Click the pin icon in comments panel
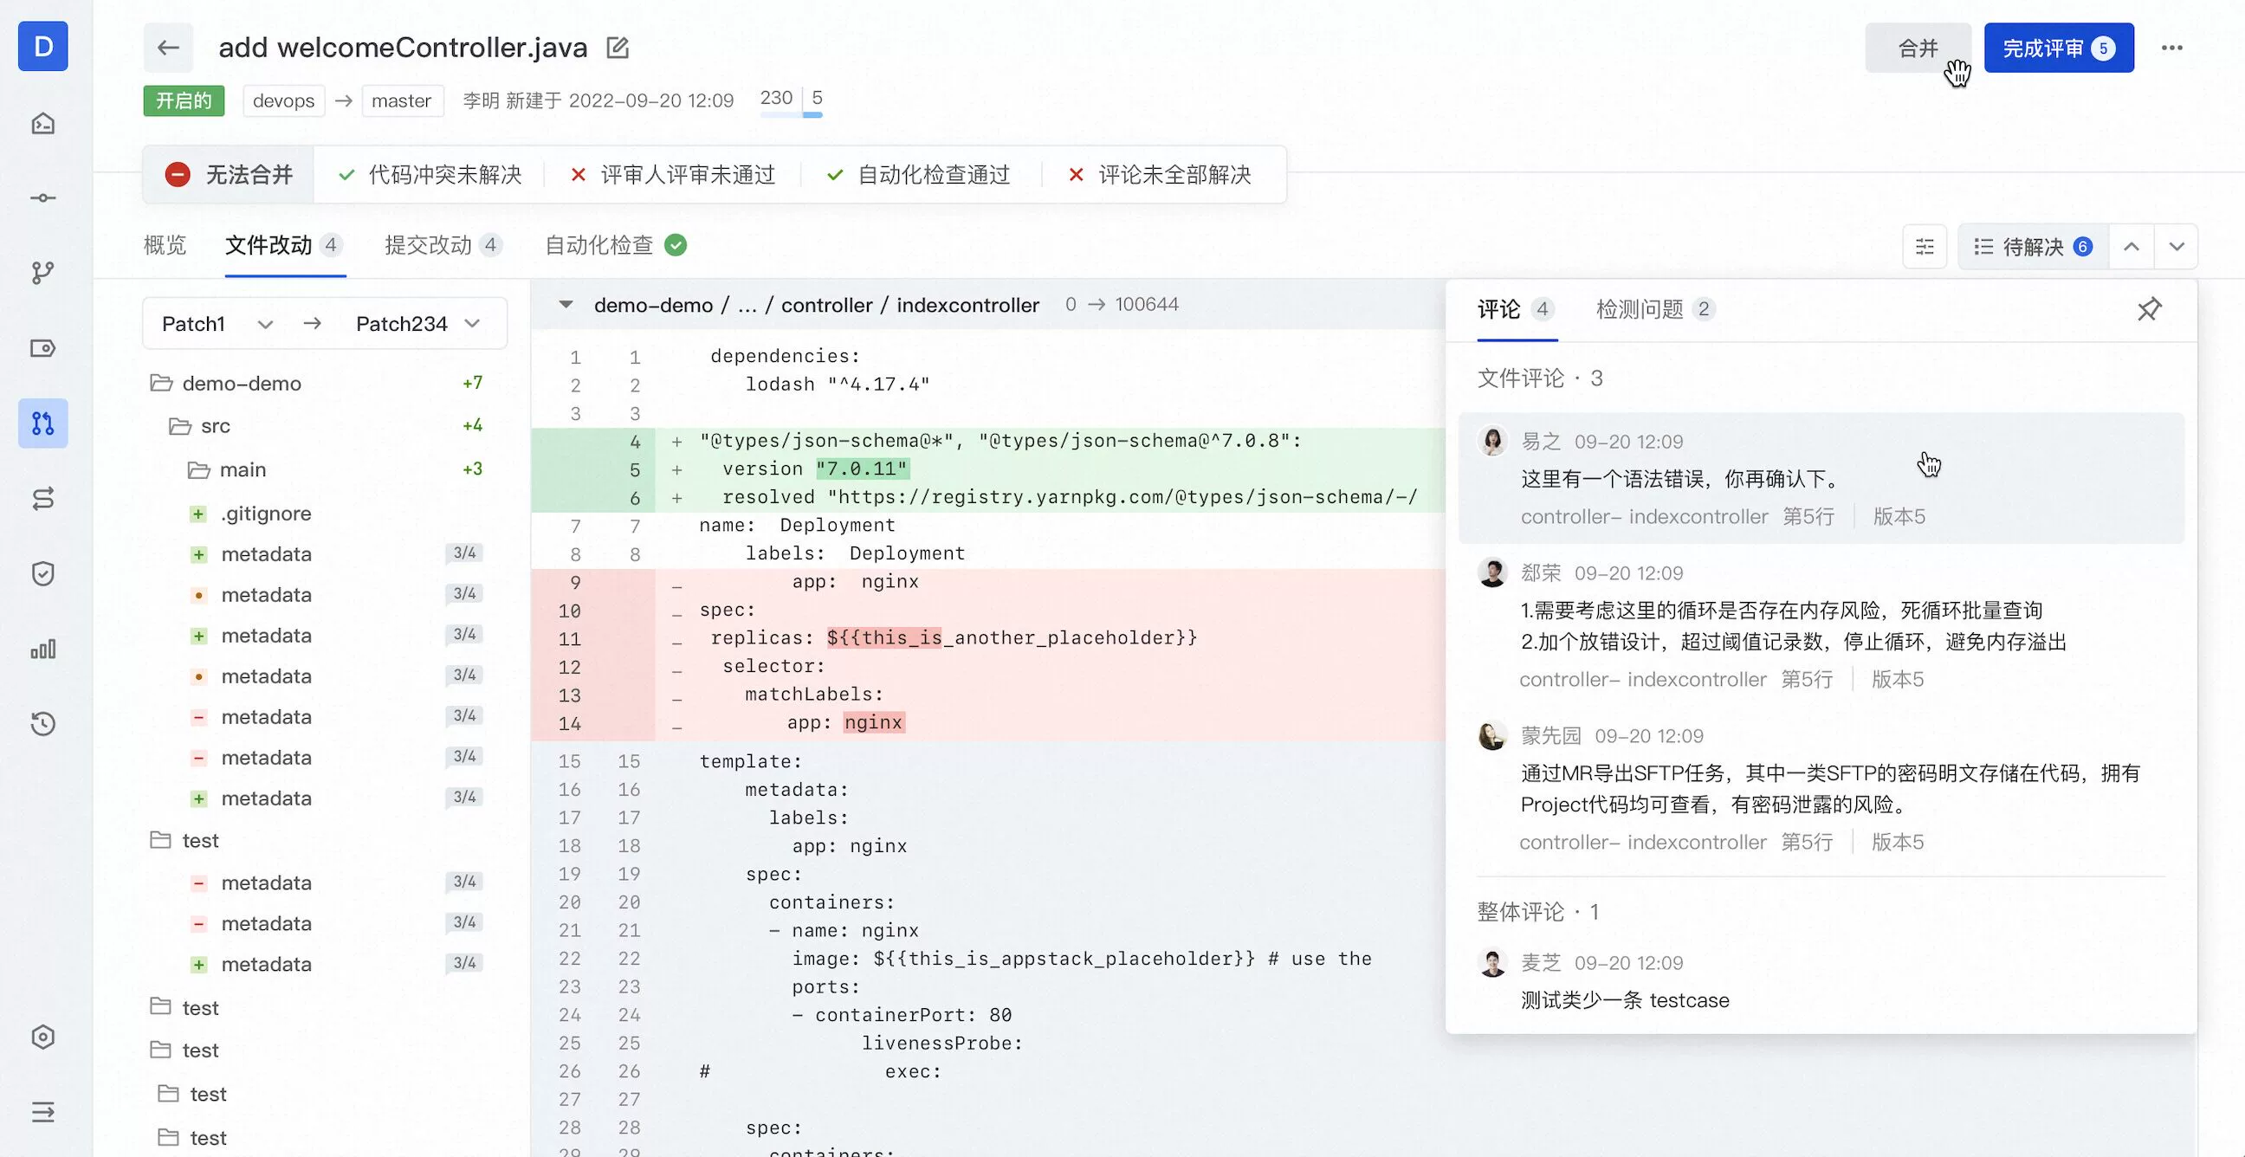Screen dimensions: 2245x1157 [x=2148, y=309]
